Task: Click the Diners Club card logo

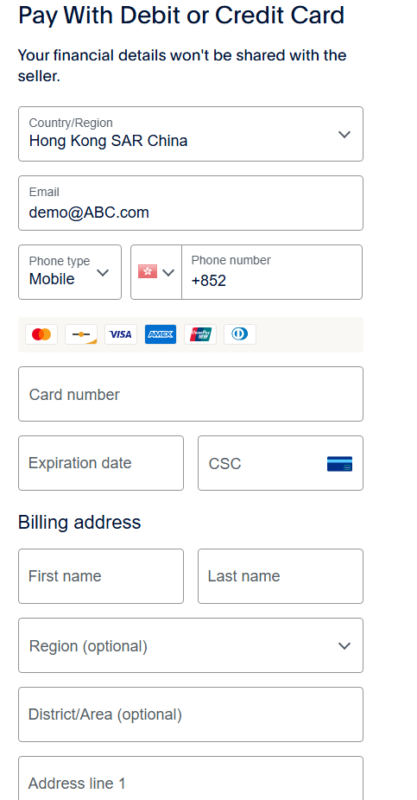Action: 240,334
